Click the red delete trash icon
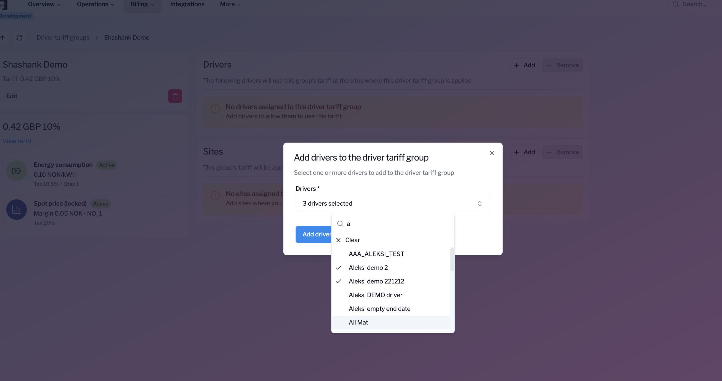The image size is (722, 381). (x=175, y=96)
